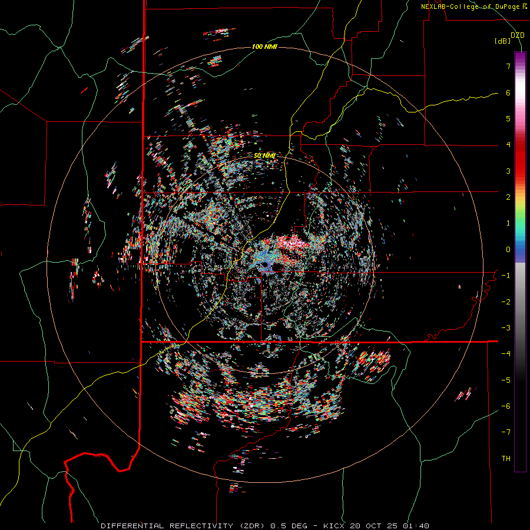Click the KICX 20 OCT 25 01:40 timestamp

(376, 526)
